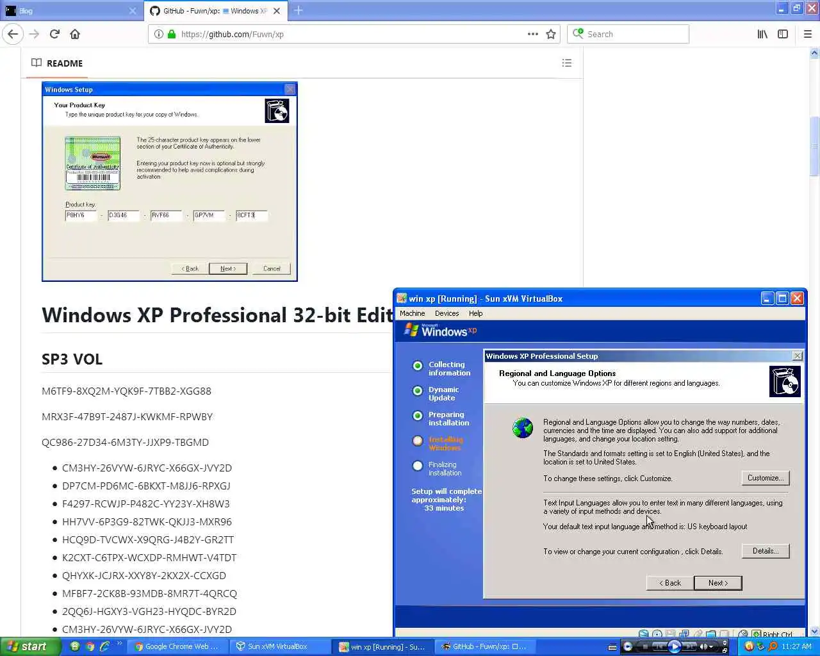Stop playback on Media Player toolbar

click(x=646, y=646)
